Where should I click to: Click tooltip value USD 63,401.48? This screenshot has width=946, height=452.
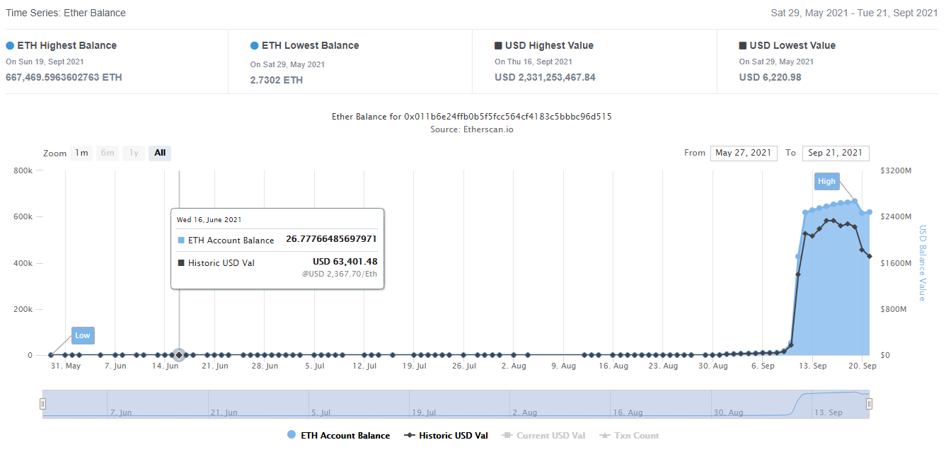coord(345,262)
